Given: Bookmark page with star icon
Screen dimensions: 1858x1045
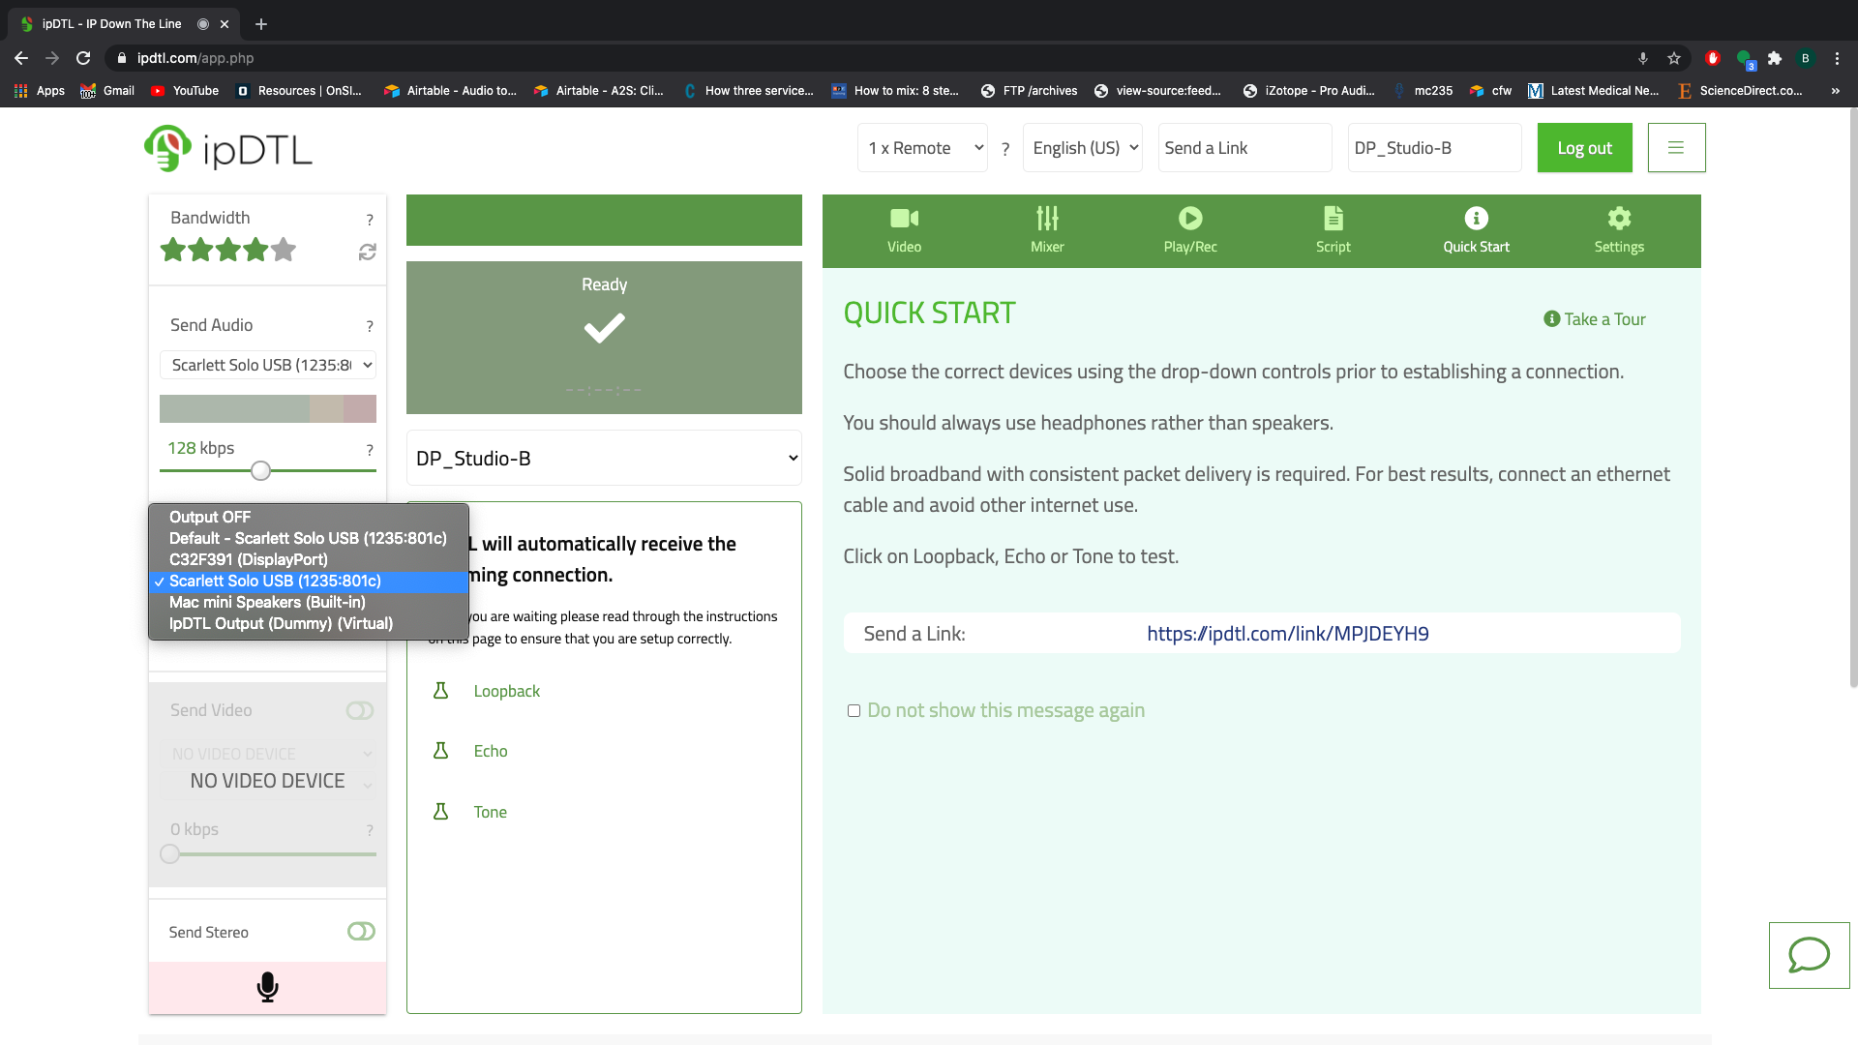Looking at the screenshot, I should click(1674, 58).
